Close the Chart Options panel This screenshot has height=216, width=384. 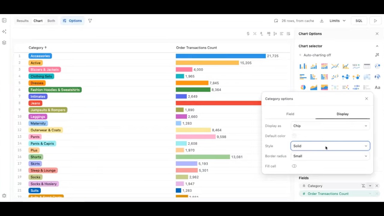pos(377,34)
